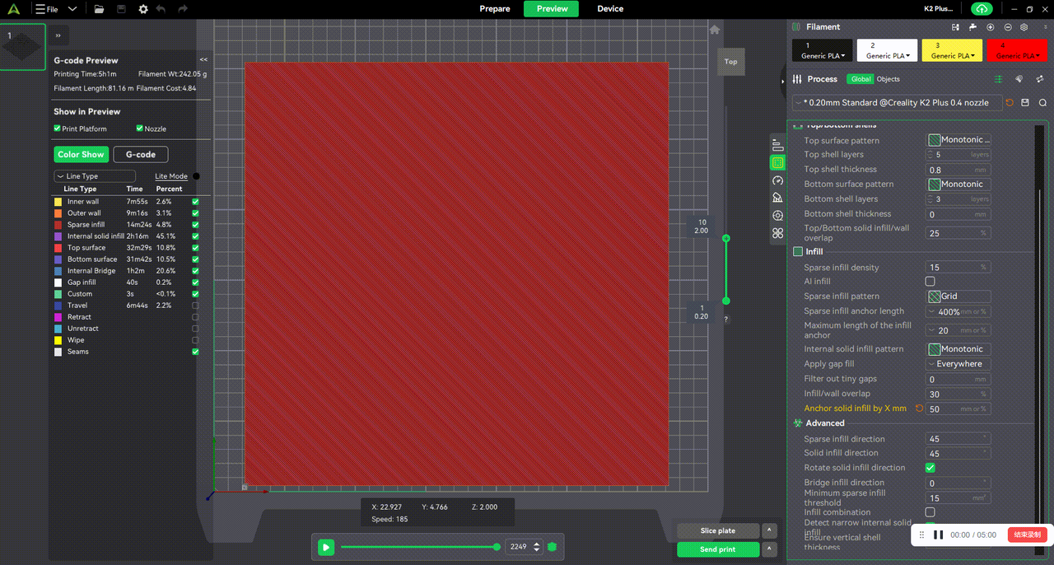1054x565 pixels.
Task: Switch to the Device tab
Action: tap(610, 9)
